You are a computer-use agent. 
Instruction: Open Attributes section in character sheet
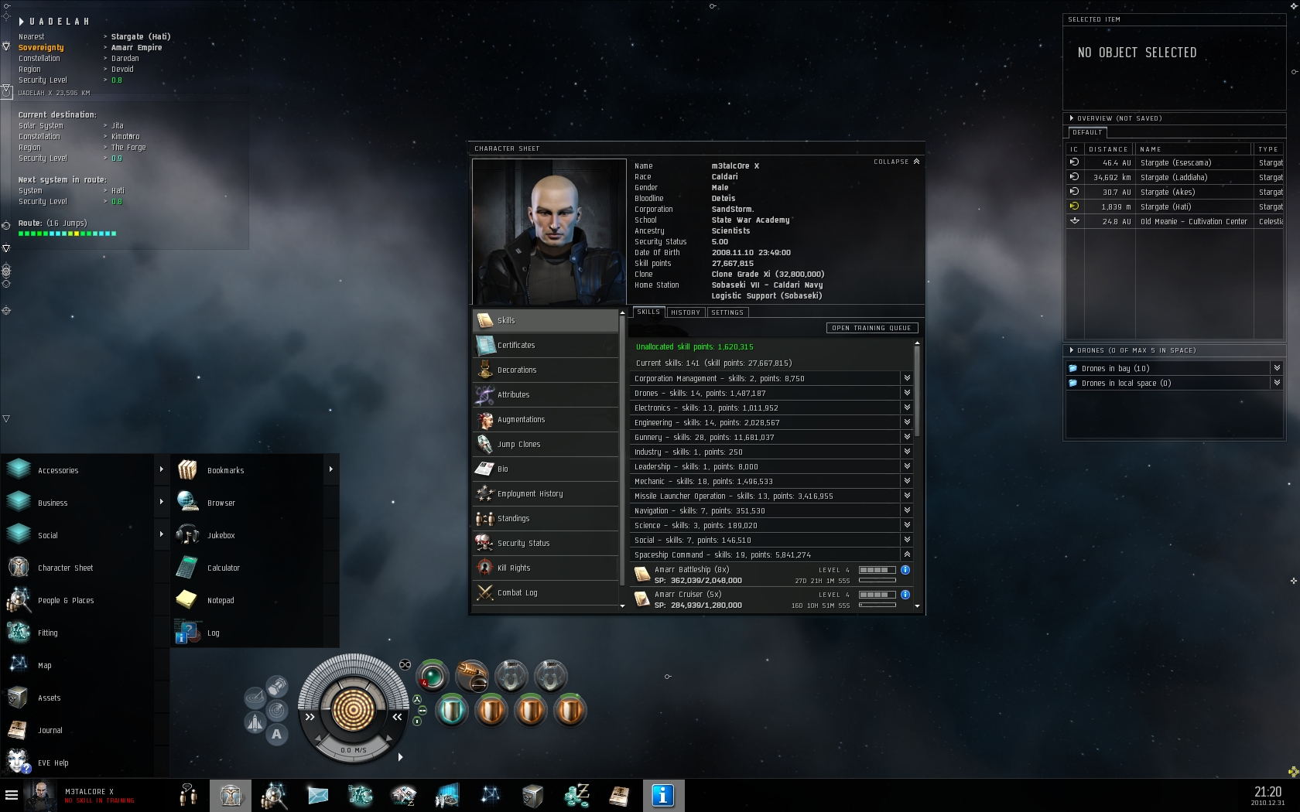tap(546, 394)
